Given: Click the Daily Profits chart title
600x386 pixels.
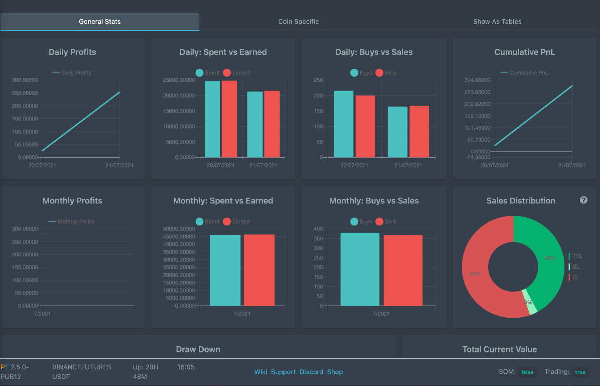Looking at the screenshot, I should click(72, 52).
